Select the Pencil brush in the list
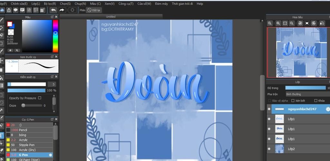The height and width of the screenshot is (161, 330). click(29, 130)
